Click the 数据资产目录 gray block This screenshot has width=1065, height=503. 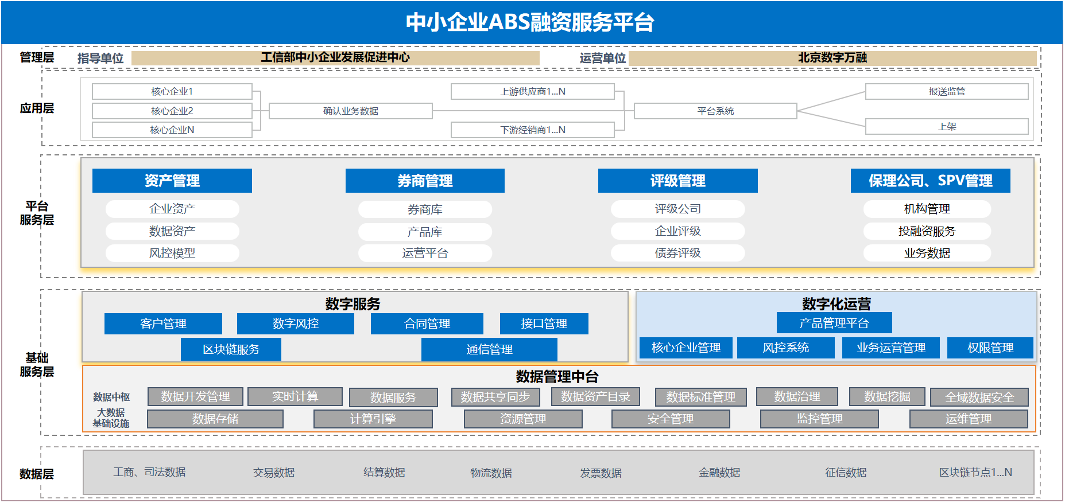595,396
